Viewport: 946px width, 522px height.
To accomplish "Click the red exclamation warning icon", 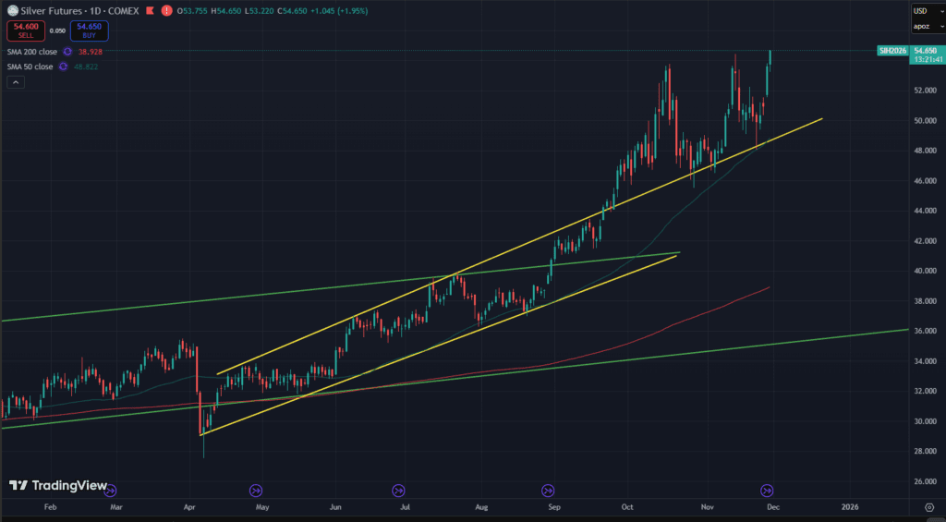I will pyautogui.click(x=166, y=10).
